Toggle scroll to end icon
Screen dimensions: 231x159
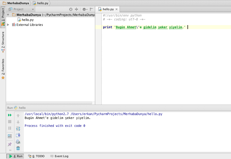pos(18,135)
